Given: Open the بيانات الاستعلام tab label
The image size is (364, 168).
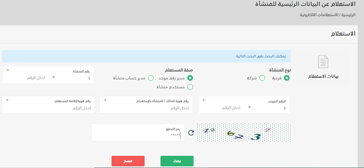Looking at the screenshot, I should coord(323,76).
